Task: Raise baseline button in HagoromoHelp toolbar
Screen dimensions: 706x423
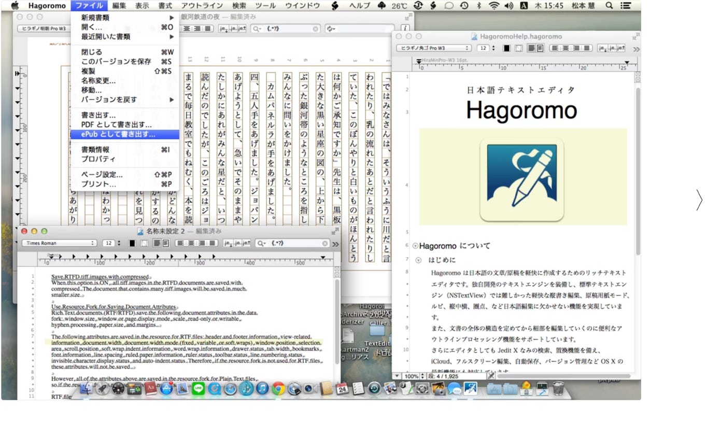Action: point(621,48)
